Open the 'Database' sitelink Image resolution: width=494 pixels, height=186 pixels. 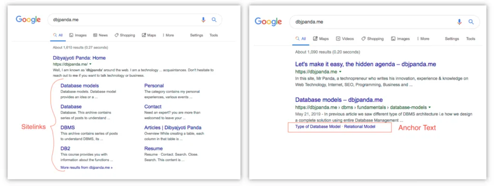(x=71, y=106)
